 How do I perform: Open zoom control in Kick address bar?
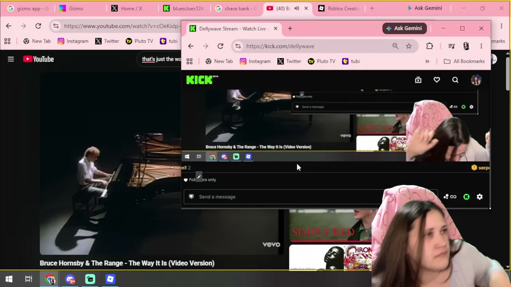pos(395,46)
